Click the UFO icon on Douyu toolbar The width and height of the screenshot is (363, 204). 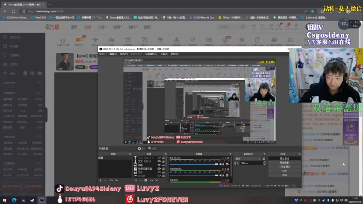pyautogui.click(x=274, y=40)
